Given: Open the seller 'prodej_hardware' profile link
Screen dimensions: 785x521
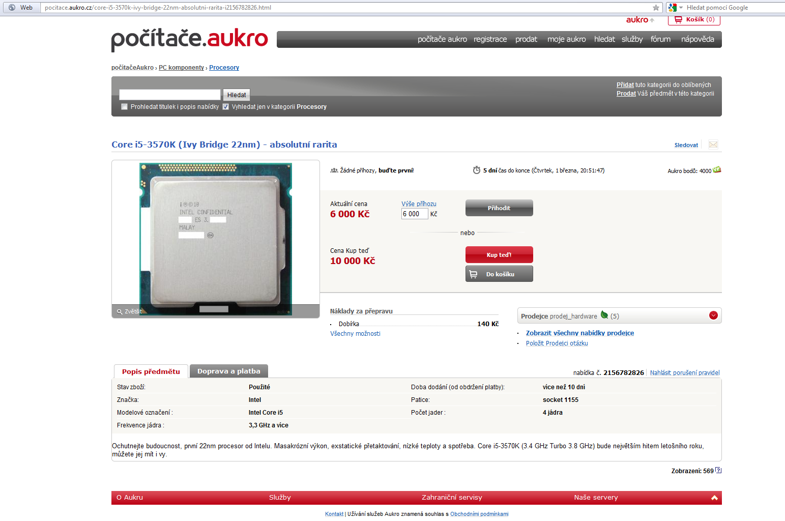Looking at the screenshot, I should pyautogui.click(x=573, y=316).
